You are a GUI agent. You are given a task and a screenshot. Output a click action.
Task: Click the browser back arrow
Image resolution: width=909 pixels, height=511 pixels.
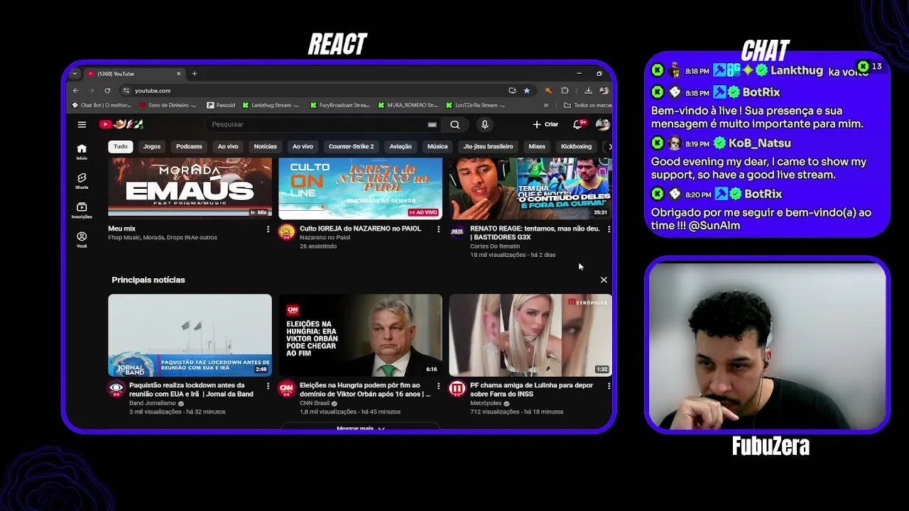click(76, 90)
